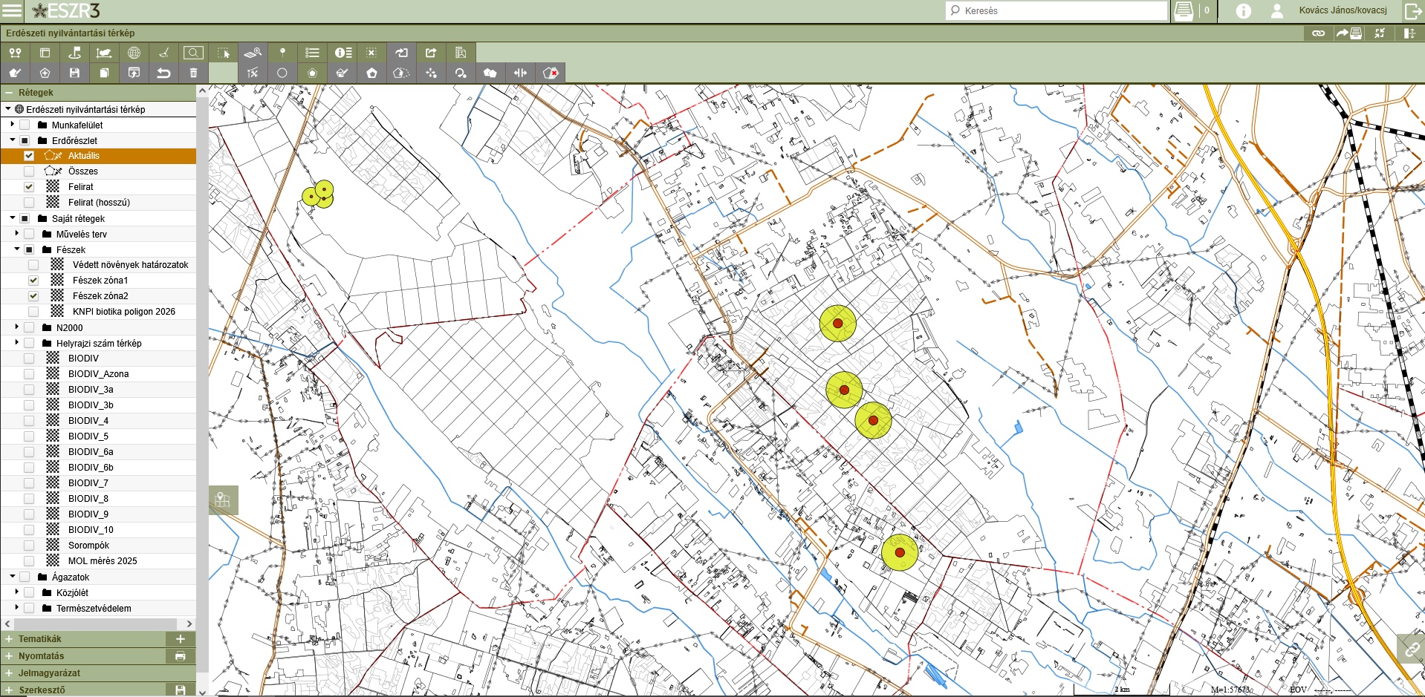Collapse the Rétegek panel header
Image resolution: width=1425 pixels, height=697 pixels.
[x=98, y=93]
